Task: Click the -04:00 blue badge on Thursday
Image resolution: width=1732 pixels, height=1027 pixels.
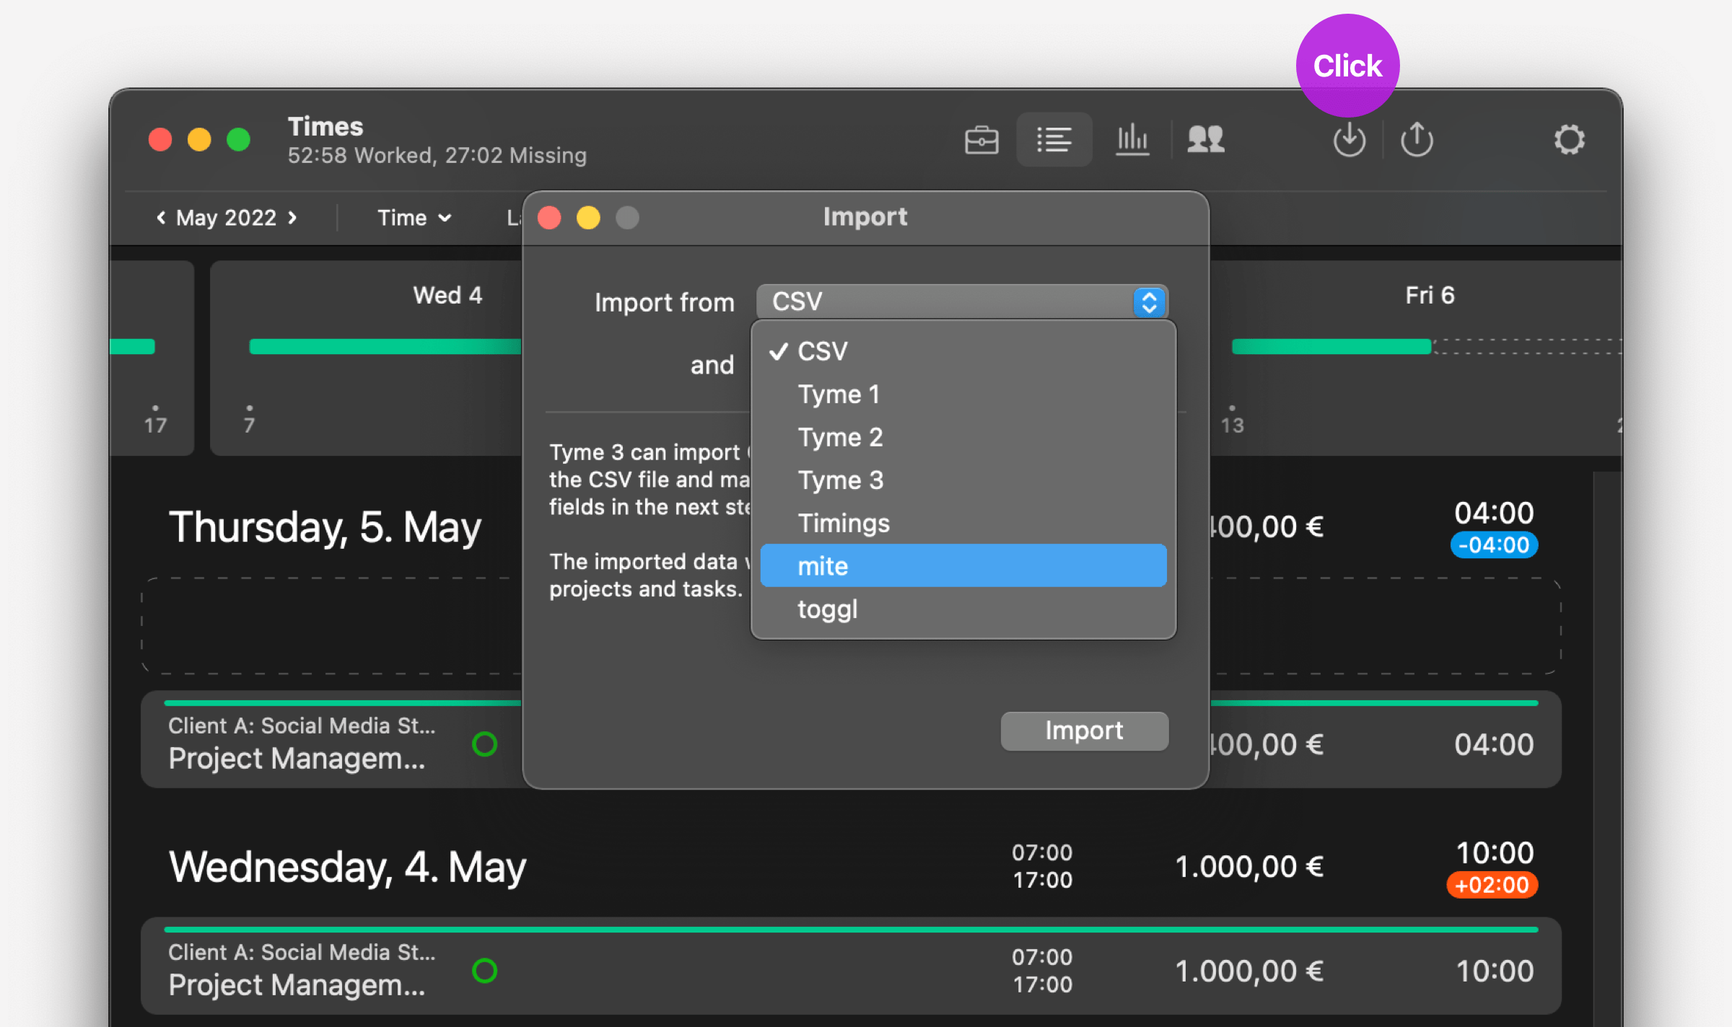Action: pyautogui.click(x=1494, y=545)
